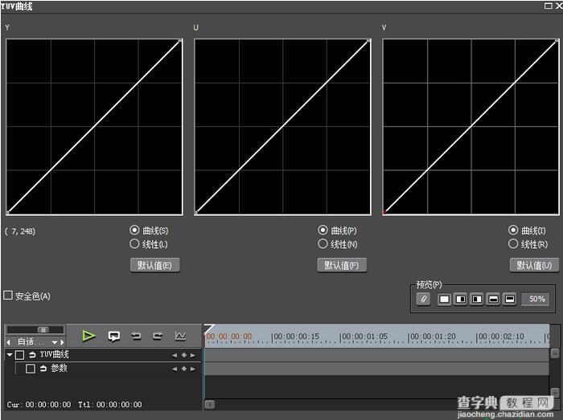Click the 00:00:02:10 mark on timeline ruler
563x420 pixels.
coord(501,336)
